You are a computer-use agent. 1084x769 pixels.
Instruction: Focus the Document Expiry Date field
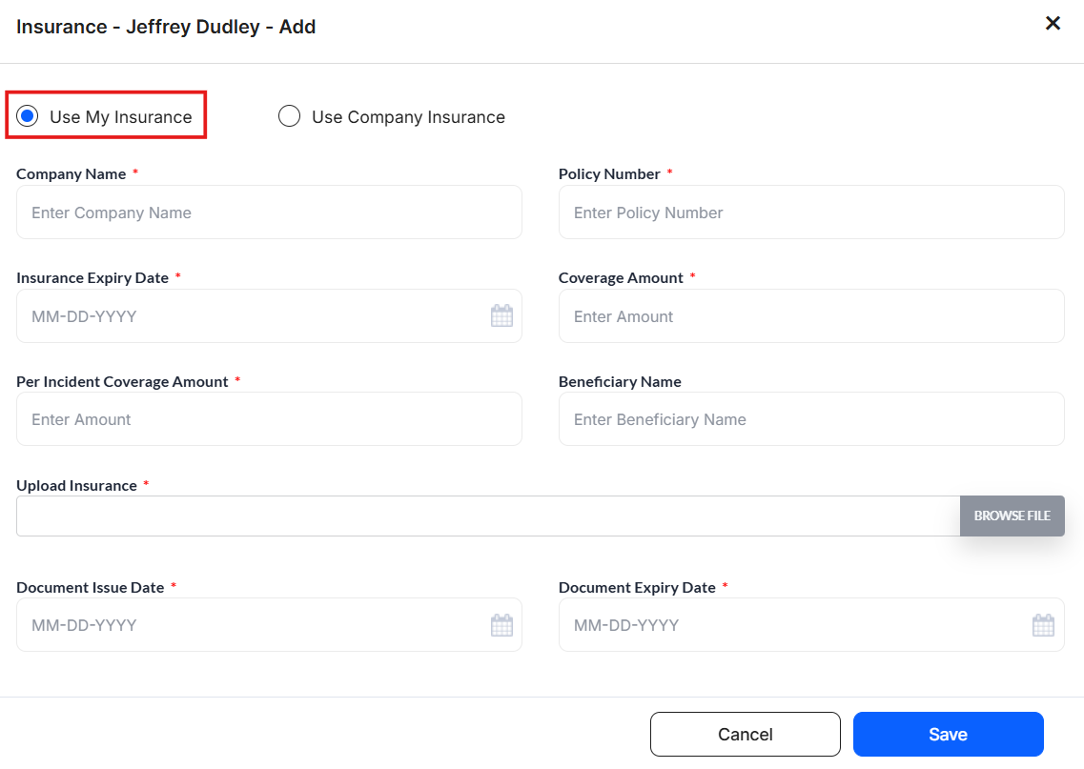coord(811,624)
